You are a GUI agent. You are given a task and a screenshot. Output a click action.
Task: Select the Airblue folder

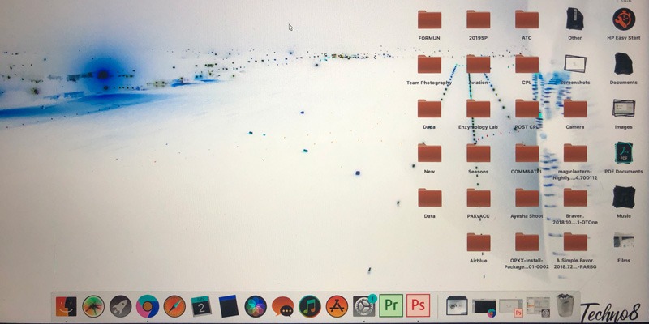pos(478,242)
